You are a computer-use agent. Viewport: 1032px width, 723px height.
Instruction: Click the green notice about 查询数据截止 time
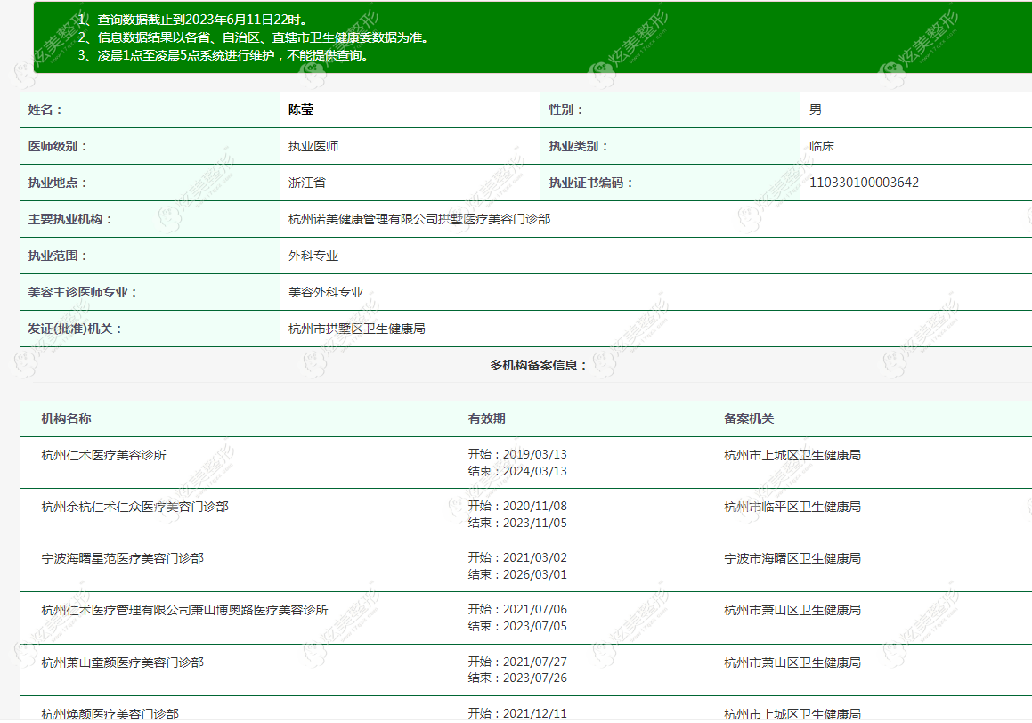click(x=201, y=20)
